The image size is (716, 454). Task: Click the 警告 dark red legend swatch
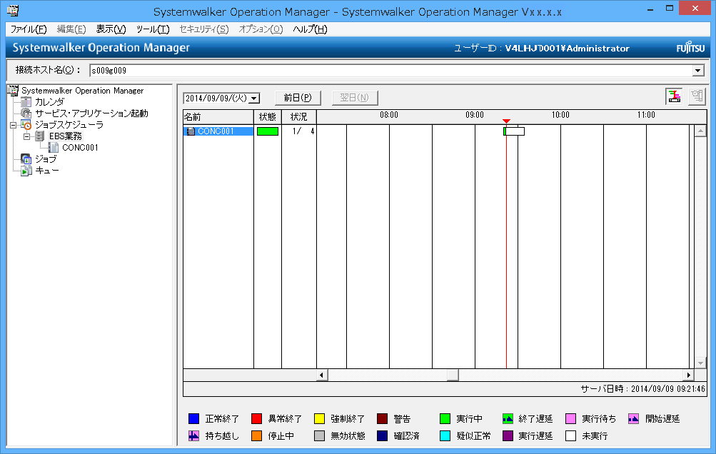point(382,419)
